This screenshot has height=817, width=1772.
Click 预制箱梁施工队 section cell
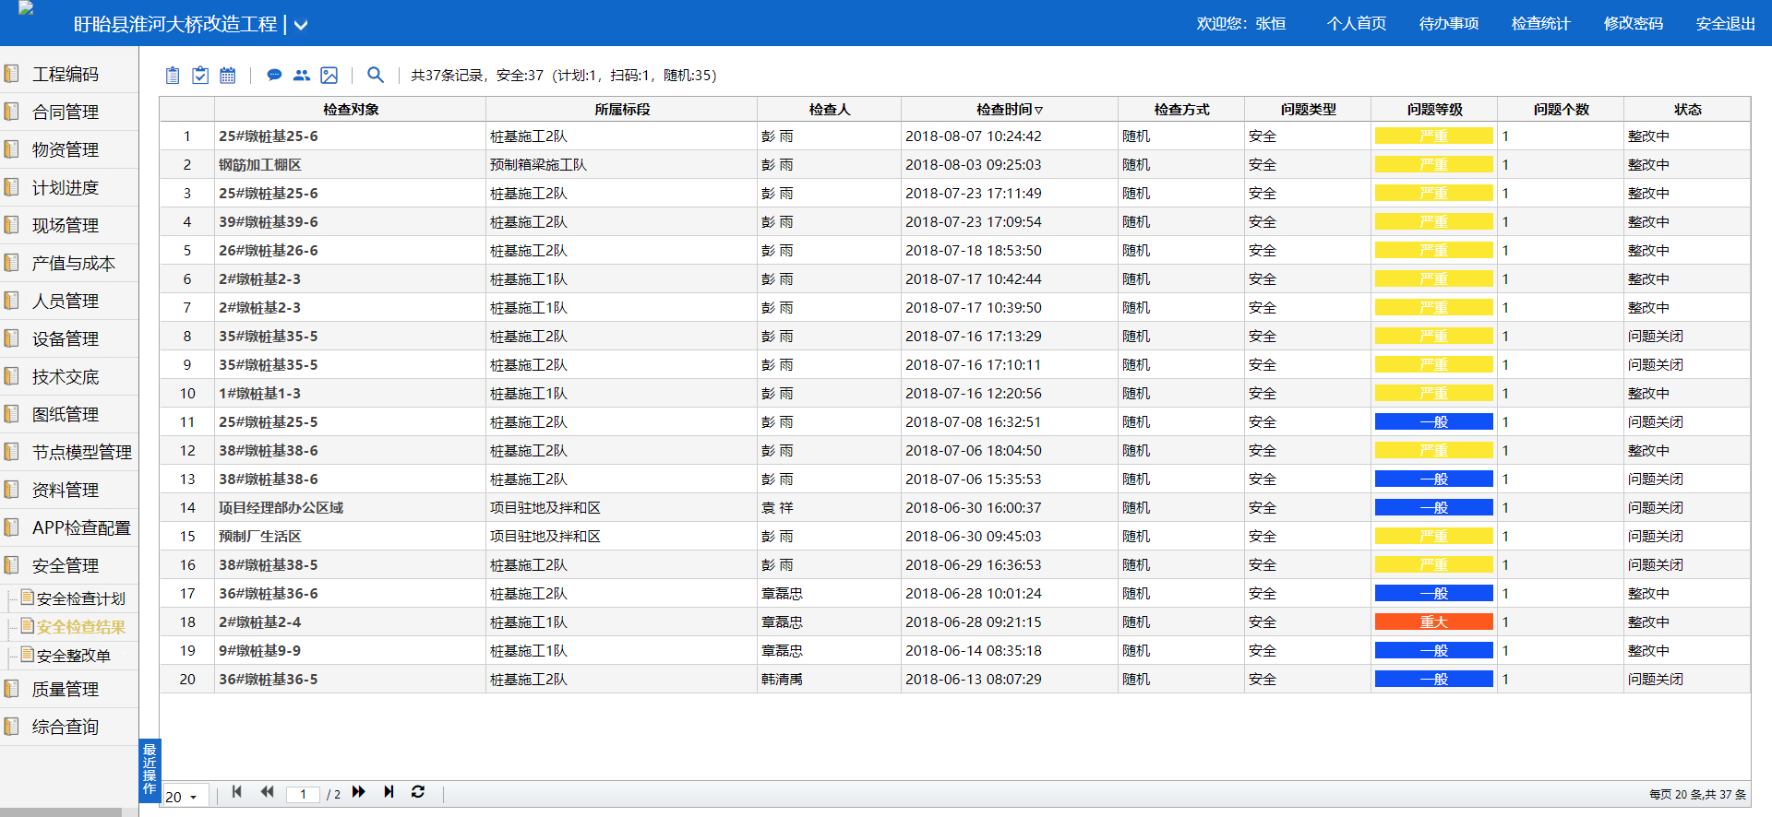tap(538, 164)
